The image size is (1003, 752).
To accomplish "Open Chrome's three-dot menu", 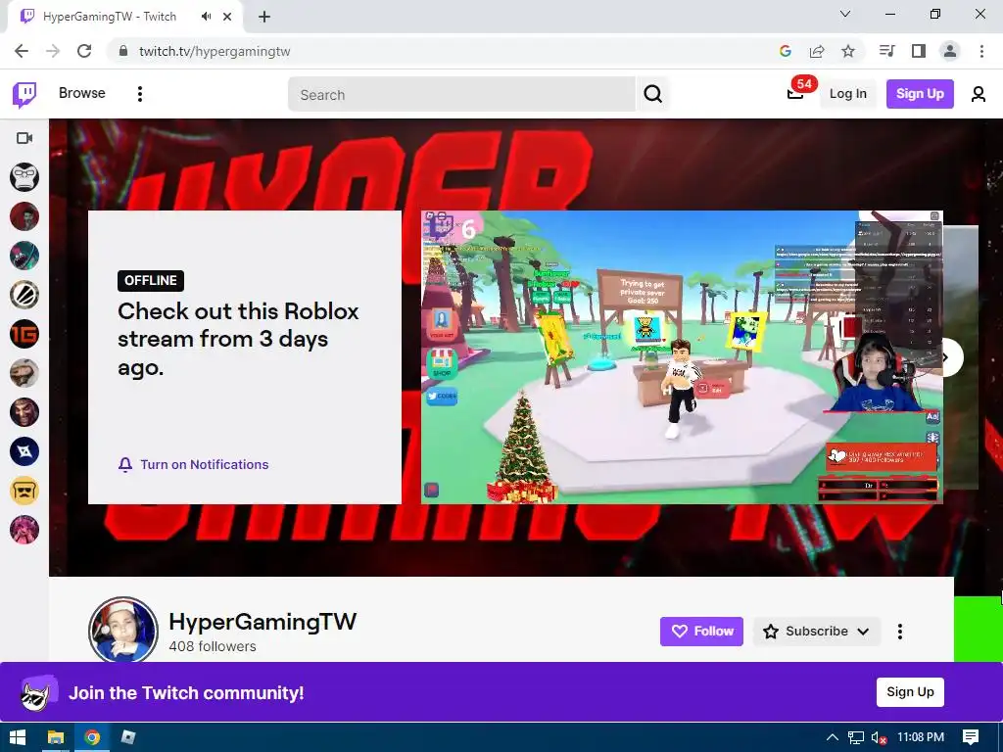I will [x=981, y=51].
